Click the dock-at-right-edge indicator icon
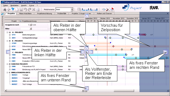 pos(166,52)
